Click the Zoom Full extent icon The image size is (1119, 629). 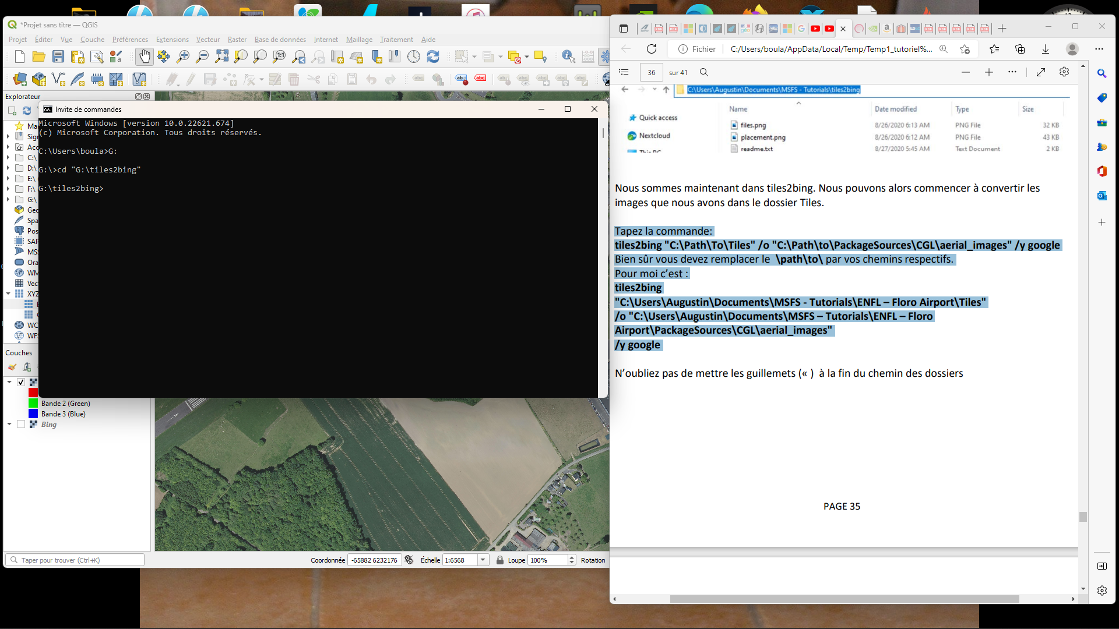click(221, 56)
